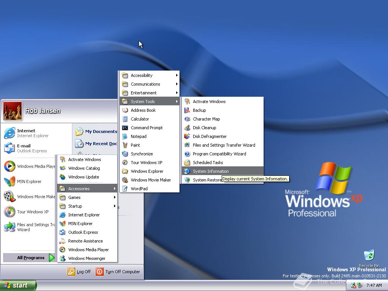The height and width of the screenshot is (291, 388).
Task: Click the Rob Jansen chess user picture
Action: tap(13, 111)
